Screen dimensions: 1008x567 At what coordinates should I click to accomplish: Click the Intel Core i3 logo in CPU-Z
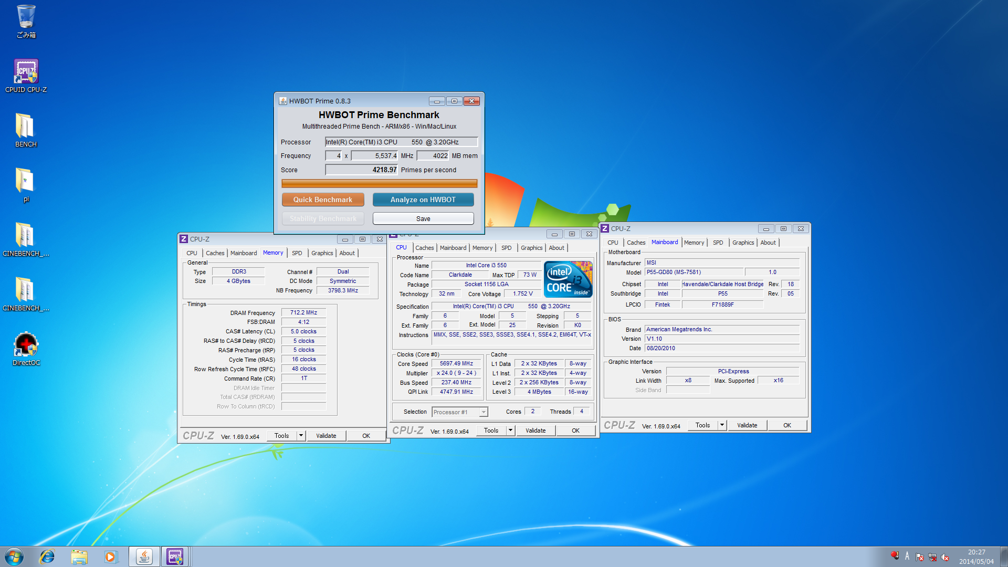568,279
